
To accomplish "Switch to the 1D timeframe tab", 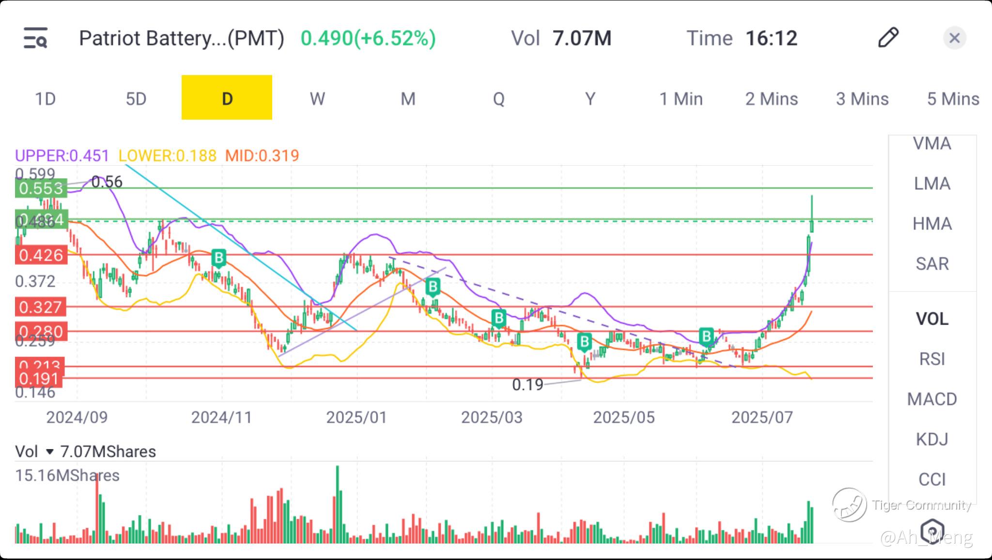I will (45, 99).
